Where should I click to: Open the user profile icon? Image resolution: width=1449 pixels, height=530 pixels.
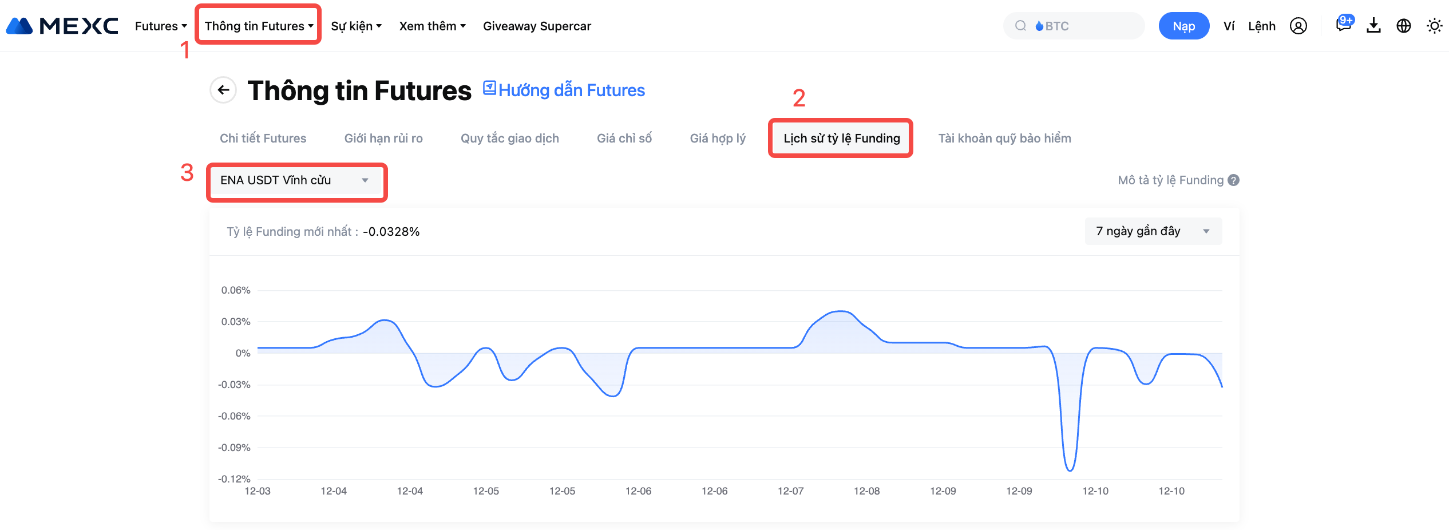(1298, 26)
